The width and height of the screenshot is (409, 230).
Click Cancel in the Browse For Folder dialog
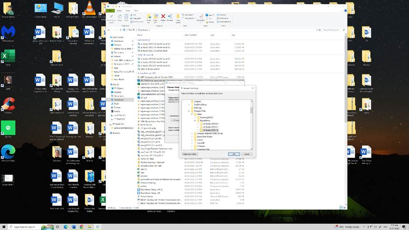tap(247, 154)
